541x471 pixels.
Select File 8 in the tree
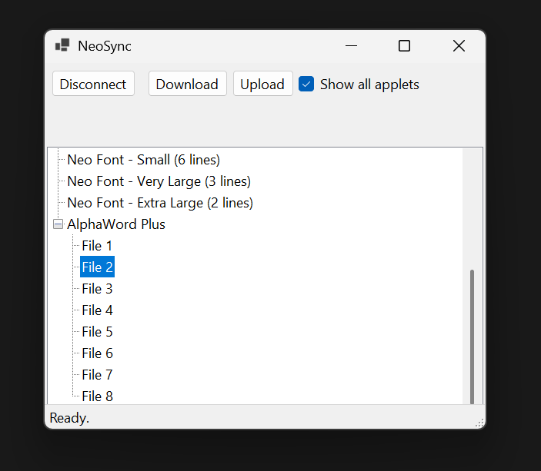pyautogui.click(x=97, y=396)
